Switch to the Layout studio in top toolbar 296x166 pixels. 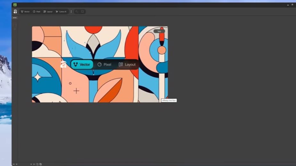pyautogui.click(x=48, y=12)
